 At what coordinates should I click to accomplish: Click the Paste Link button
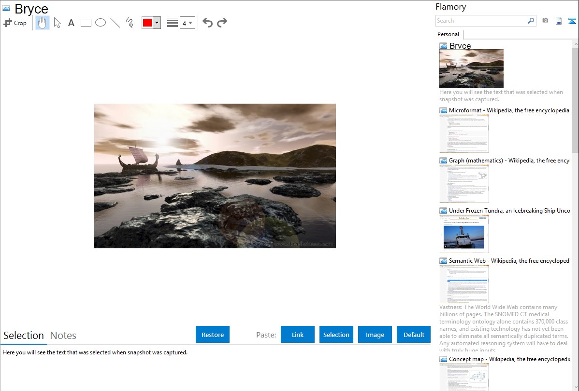point(298,335)
